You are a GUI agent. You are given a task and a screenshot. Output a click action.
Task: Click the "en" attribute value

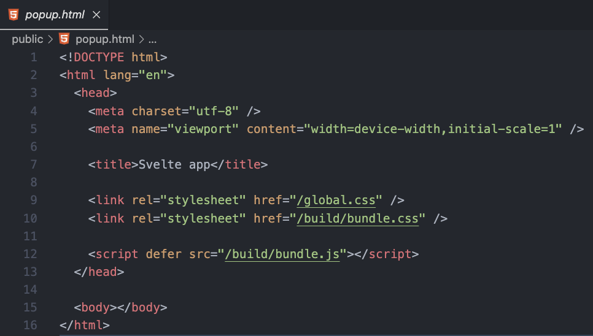pyautogui.click(x=153, y=75)
